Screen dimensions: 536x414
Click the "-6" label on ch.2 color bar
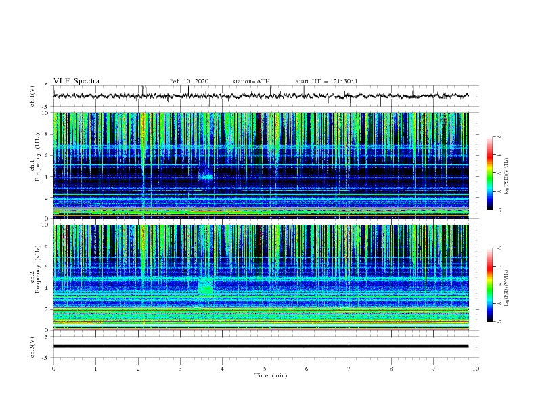pos(499,303)
